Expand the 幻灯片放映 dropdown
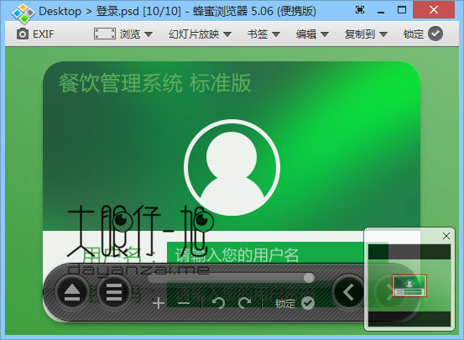The height and width of the screenshot is (340, 464). point(200,34)
